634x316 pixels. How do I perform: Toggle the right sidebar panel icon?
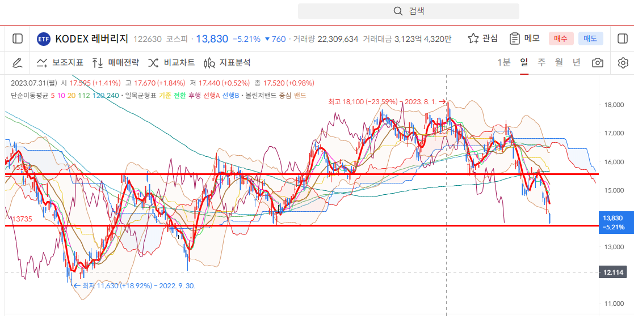pyautogui.click(x=622, y=39)
